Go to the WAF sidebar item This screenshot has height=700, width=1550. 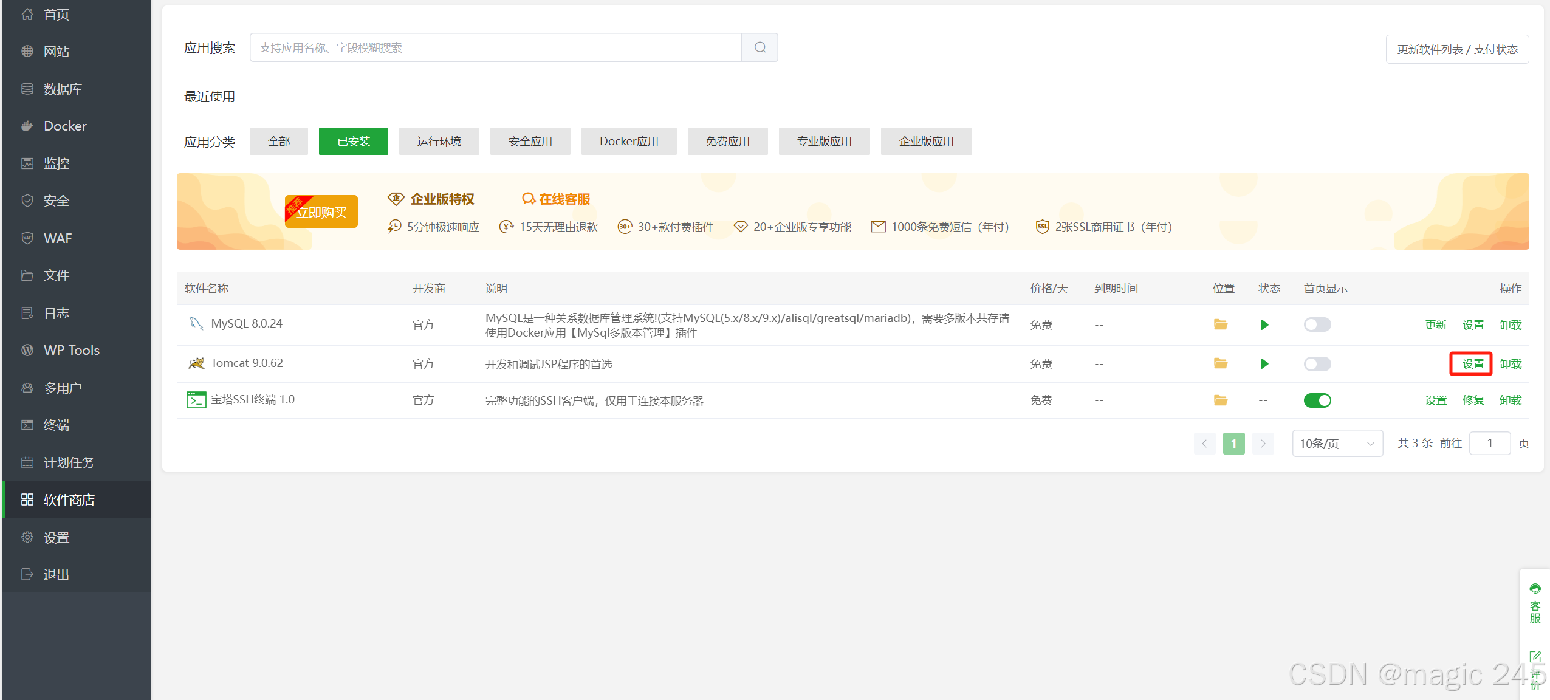58,238
